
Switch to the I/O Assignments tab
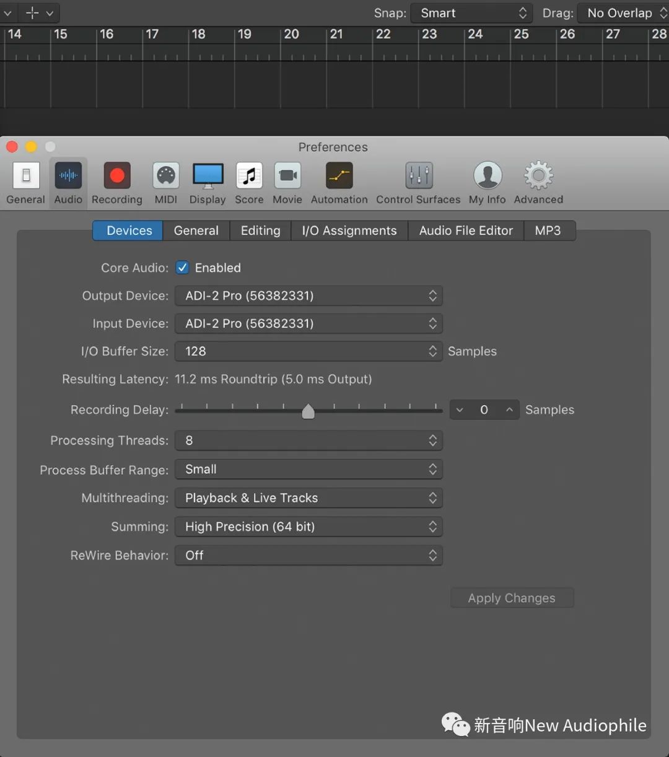coord(349,230)
